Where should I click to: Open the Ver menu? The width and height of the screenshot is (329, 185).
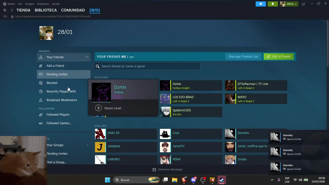[x=20, y=4]
